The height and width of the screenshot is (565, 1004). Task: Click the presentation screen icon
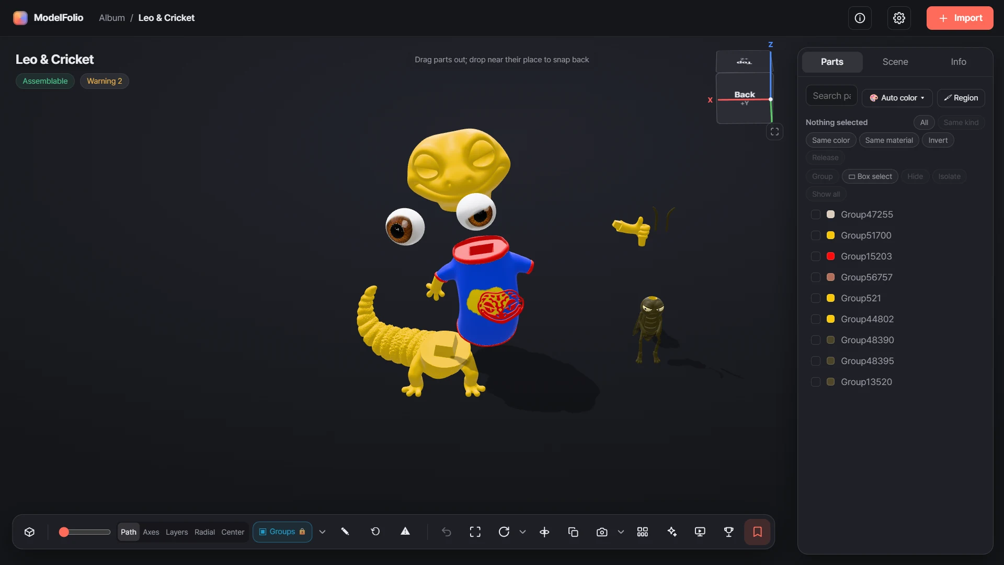700,532
